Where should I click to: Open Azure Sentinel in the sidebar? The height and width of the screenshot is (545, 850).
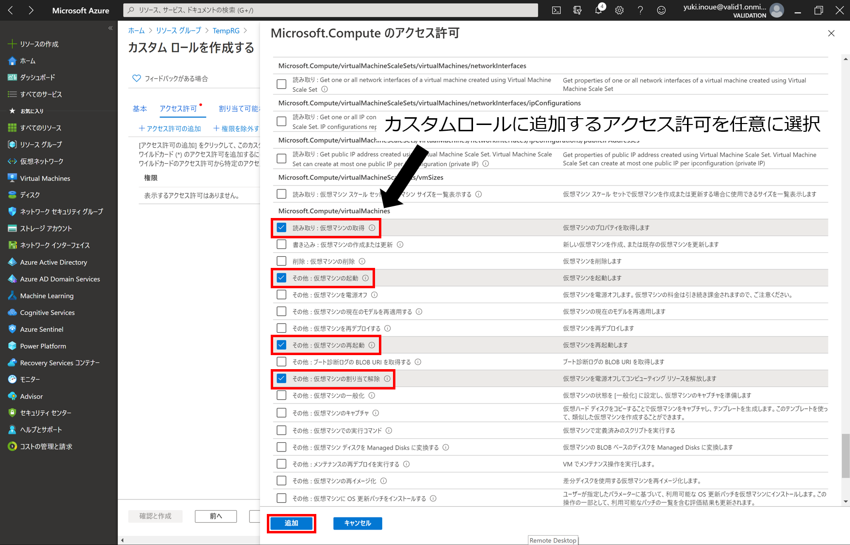(42, 329)
